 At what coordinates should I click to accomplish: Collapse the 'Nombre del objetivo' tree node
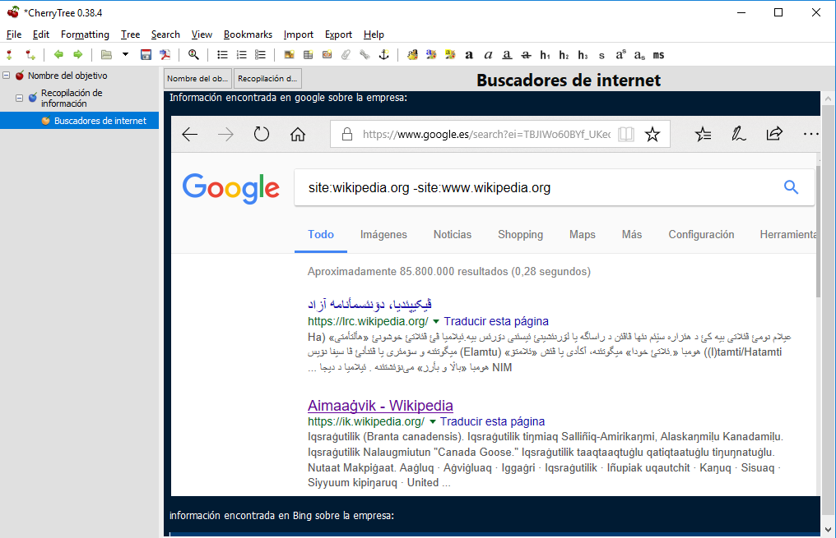7,76
